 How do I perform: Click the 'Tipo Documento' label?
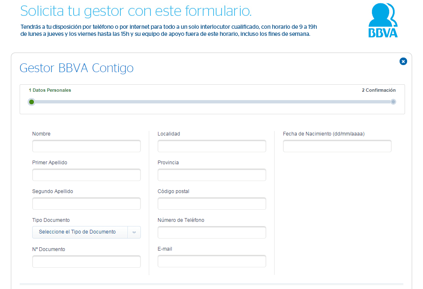[51, 220]
